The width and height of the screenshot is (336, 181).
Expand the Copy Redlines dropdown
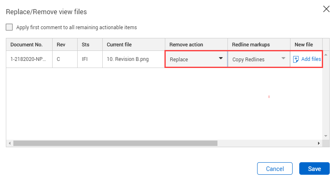tap(259, 59)
